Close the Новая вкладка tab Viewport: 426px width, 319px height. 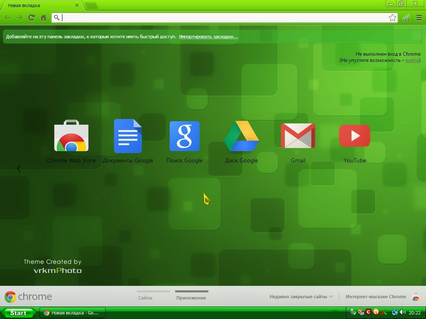[77, 5]
